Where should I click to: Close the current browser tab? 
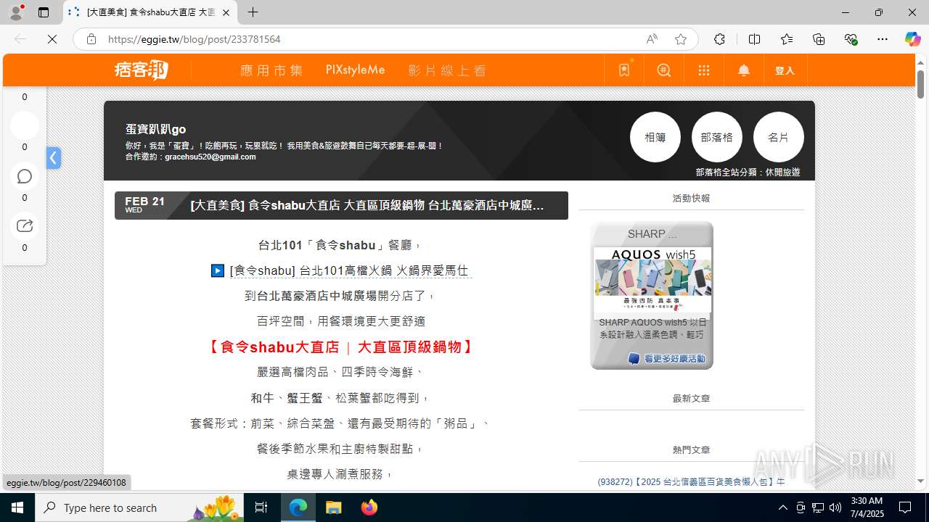[226, 12]
